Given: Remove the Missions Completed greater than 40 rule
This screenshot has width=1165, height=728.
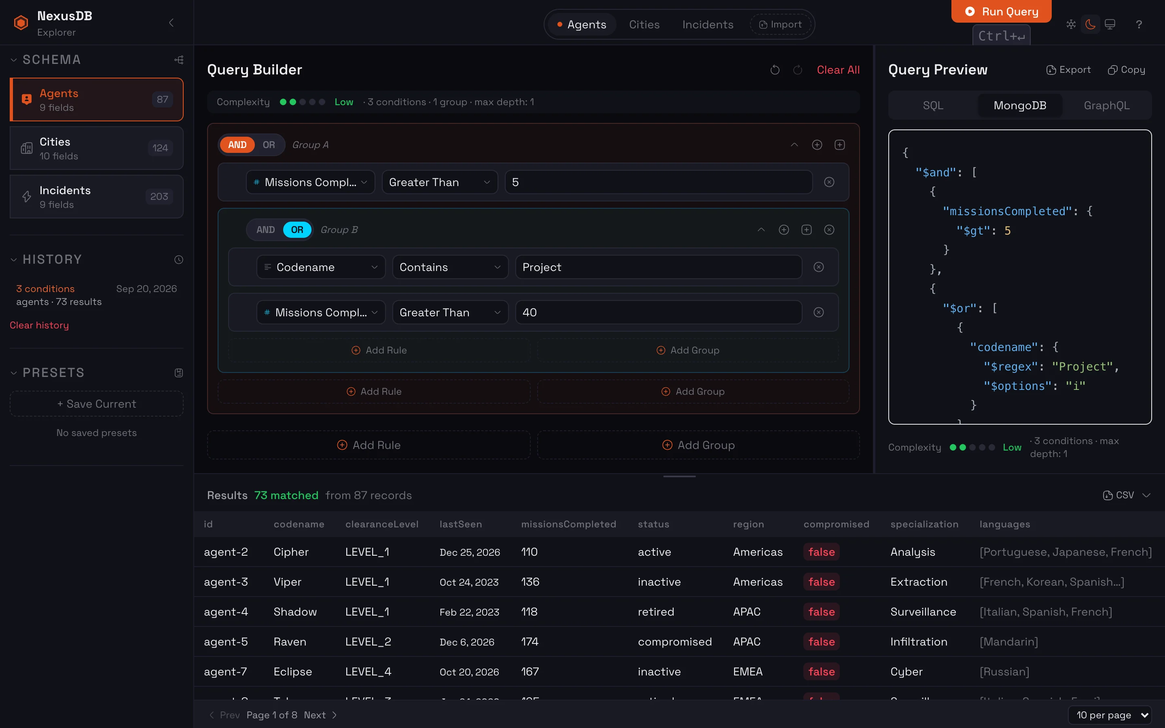Looking at the screenshot, I should tap(818, 312).
